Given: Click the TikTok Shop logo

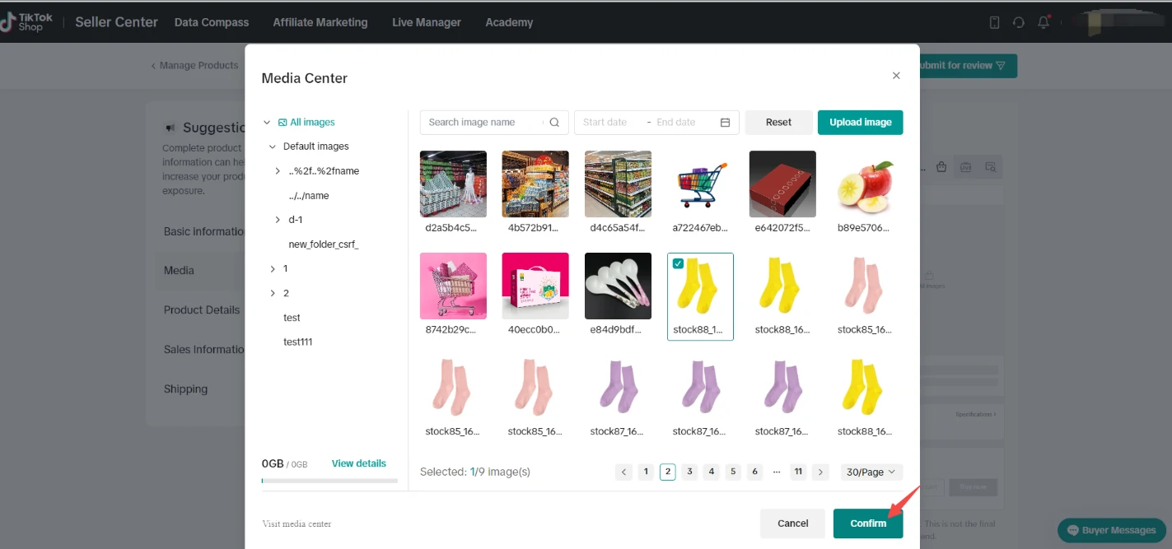Looking at the screenshot, I should tap(26, 22).
